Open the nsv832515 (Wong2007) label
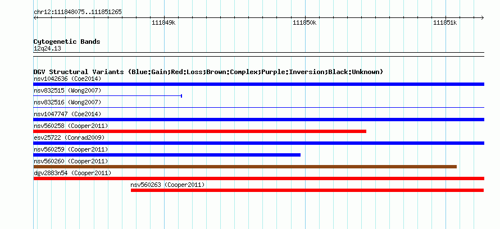The height and width of the screenshot is (229, 500). [67, 90]
